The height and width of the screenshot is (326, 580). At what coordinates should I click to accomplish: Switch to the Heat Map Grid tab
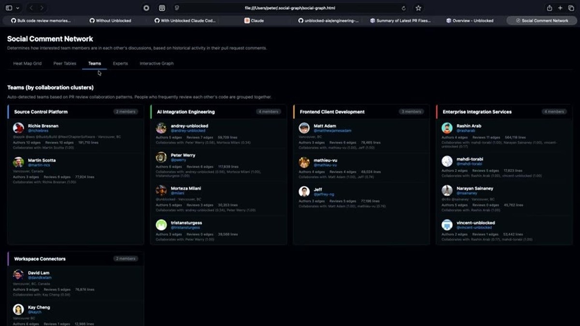tap(27, 63)
